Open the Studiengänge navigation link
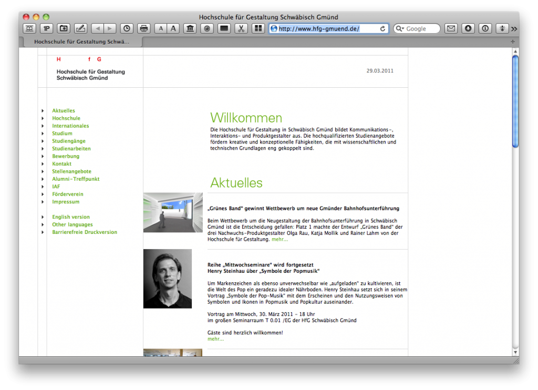 (69, 141)
